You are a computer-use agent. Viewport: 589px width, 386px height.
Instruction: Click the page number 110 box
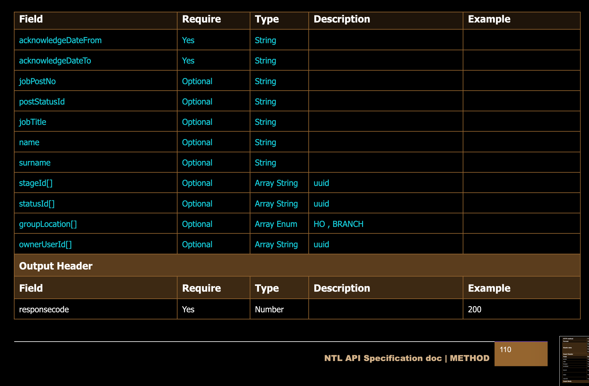pos(521,354)
